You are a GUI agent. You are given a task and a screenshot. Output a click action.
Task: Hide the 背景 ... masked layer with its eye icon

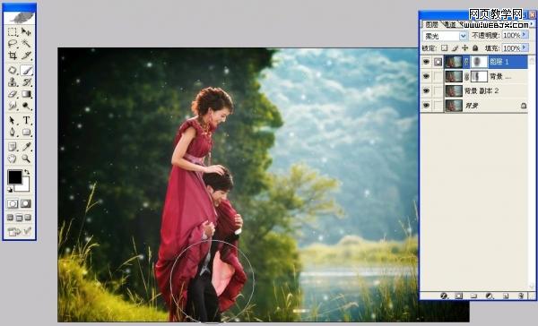point(426,76)
